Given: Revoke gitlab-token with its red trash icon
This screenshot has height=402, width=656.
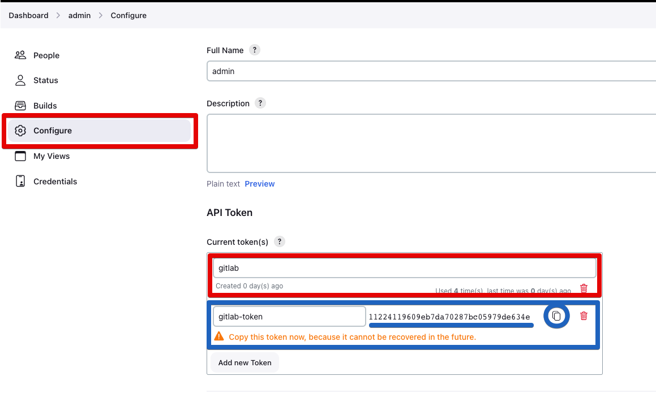Looking at the screenshot, I should (584, 316).
